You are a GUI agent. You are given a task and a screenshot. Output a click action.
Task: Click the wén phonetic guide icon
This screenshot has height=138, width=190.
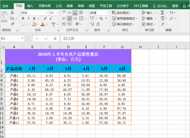pos(53,24)
